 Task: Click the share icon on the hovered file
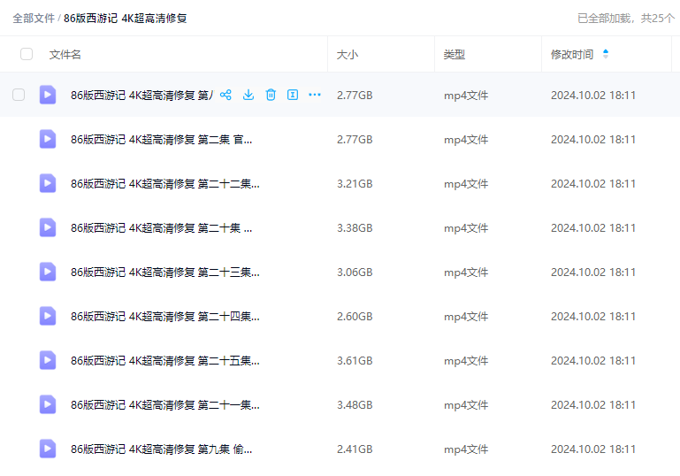pyautogui.click(x=225, y=95)
